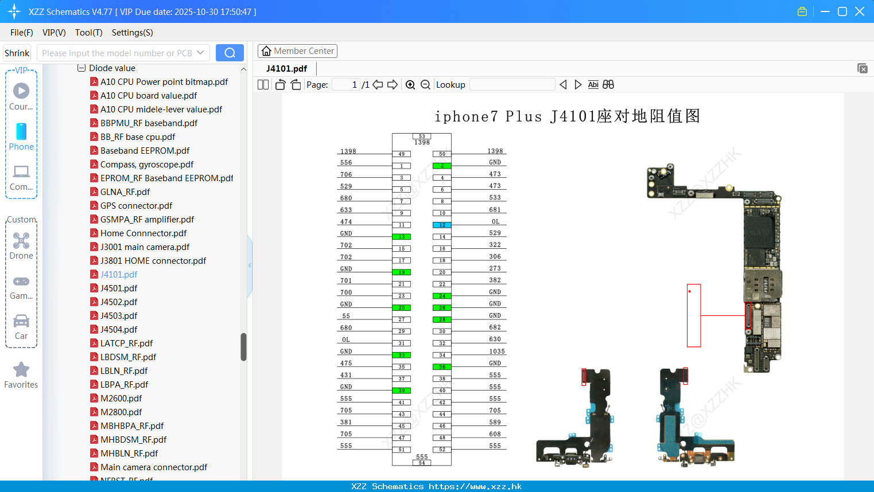
Task: Click the blue search button
Action: [x=230, y=53]
